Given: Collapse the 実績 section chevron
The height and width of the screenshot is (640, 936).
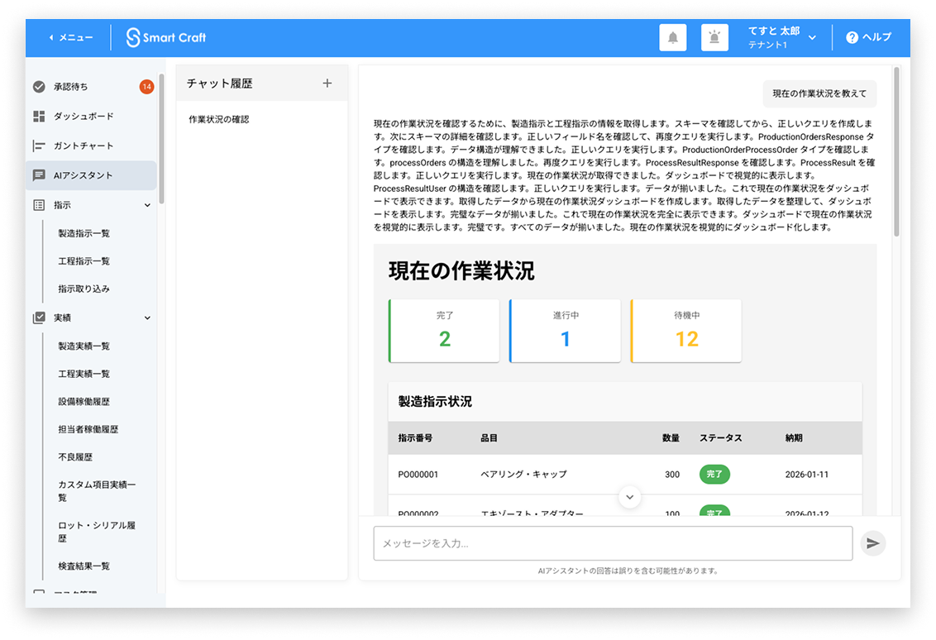Looking at the screenshot, I should pyautogui.click(x=147, y=317).
